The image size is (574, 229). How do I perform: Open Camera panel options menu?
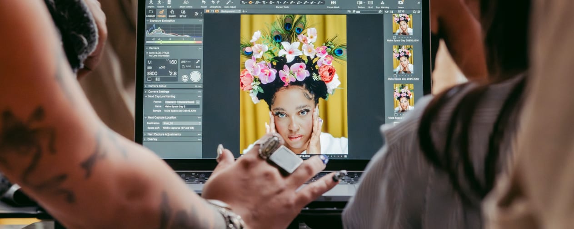(x=200, y=48)
